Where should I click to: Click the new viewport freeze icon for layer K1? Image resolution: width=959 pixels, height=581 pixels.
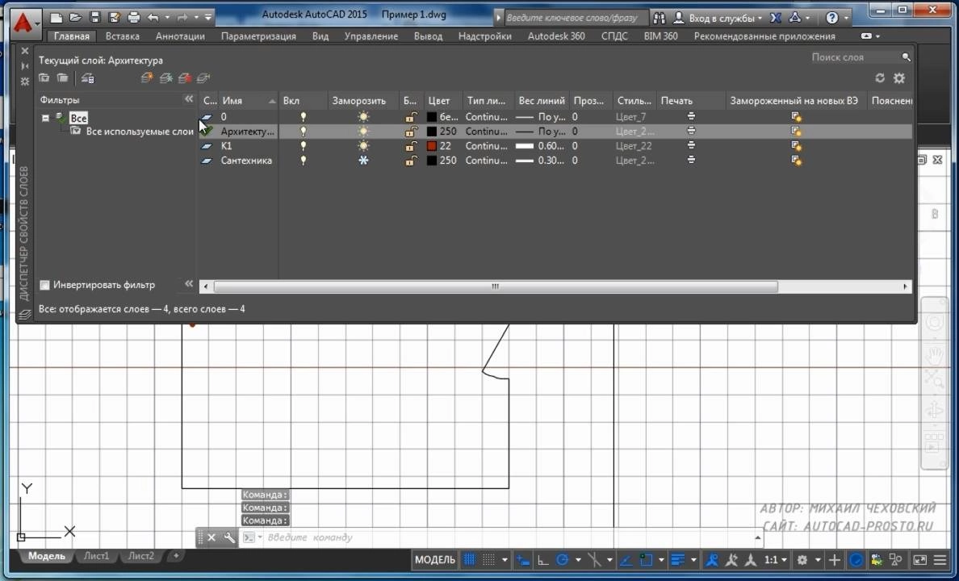[x=796, y=146]
